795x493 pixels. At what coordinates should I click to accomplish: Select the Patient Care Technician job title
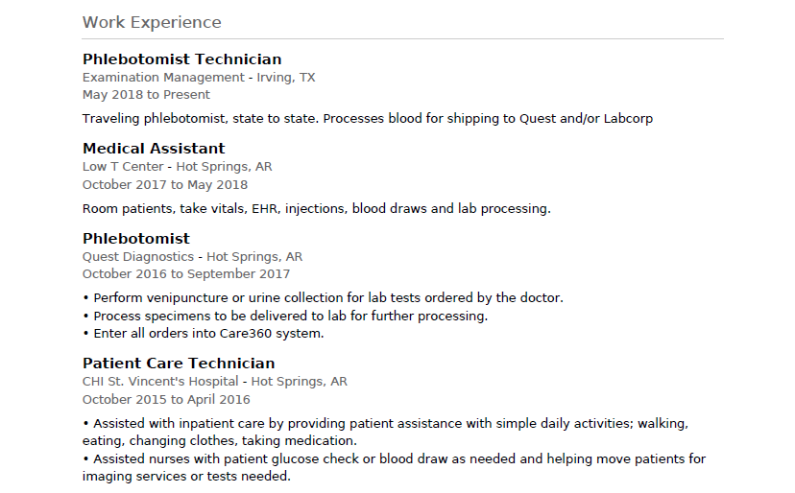pos(179,364)
